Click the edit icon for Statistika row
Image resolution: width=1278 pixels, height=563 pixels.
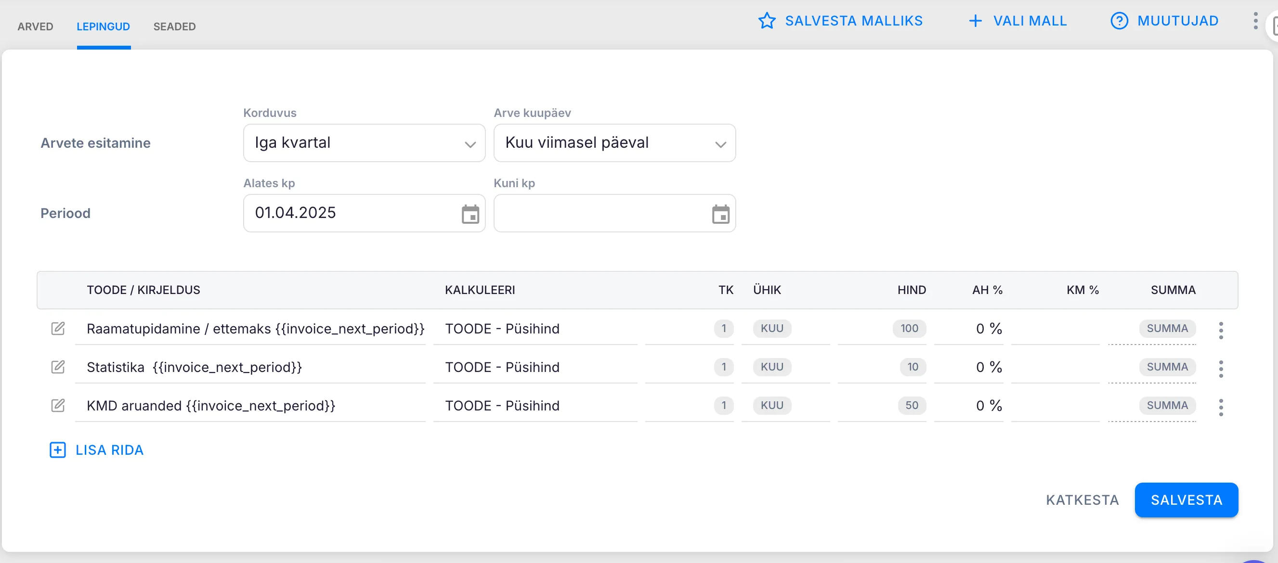(58, 367)
